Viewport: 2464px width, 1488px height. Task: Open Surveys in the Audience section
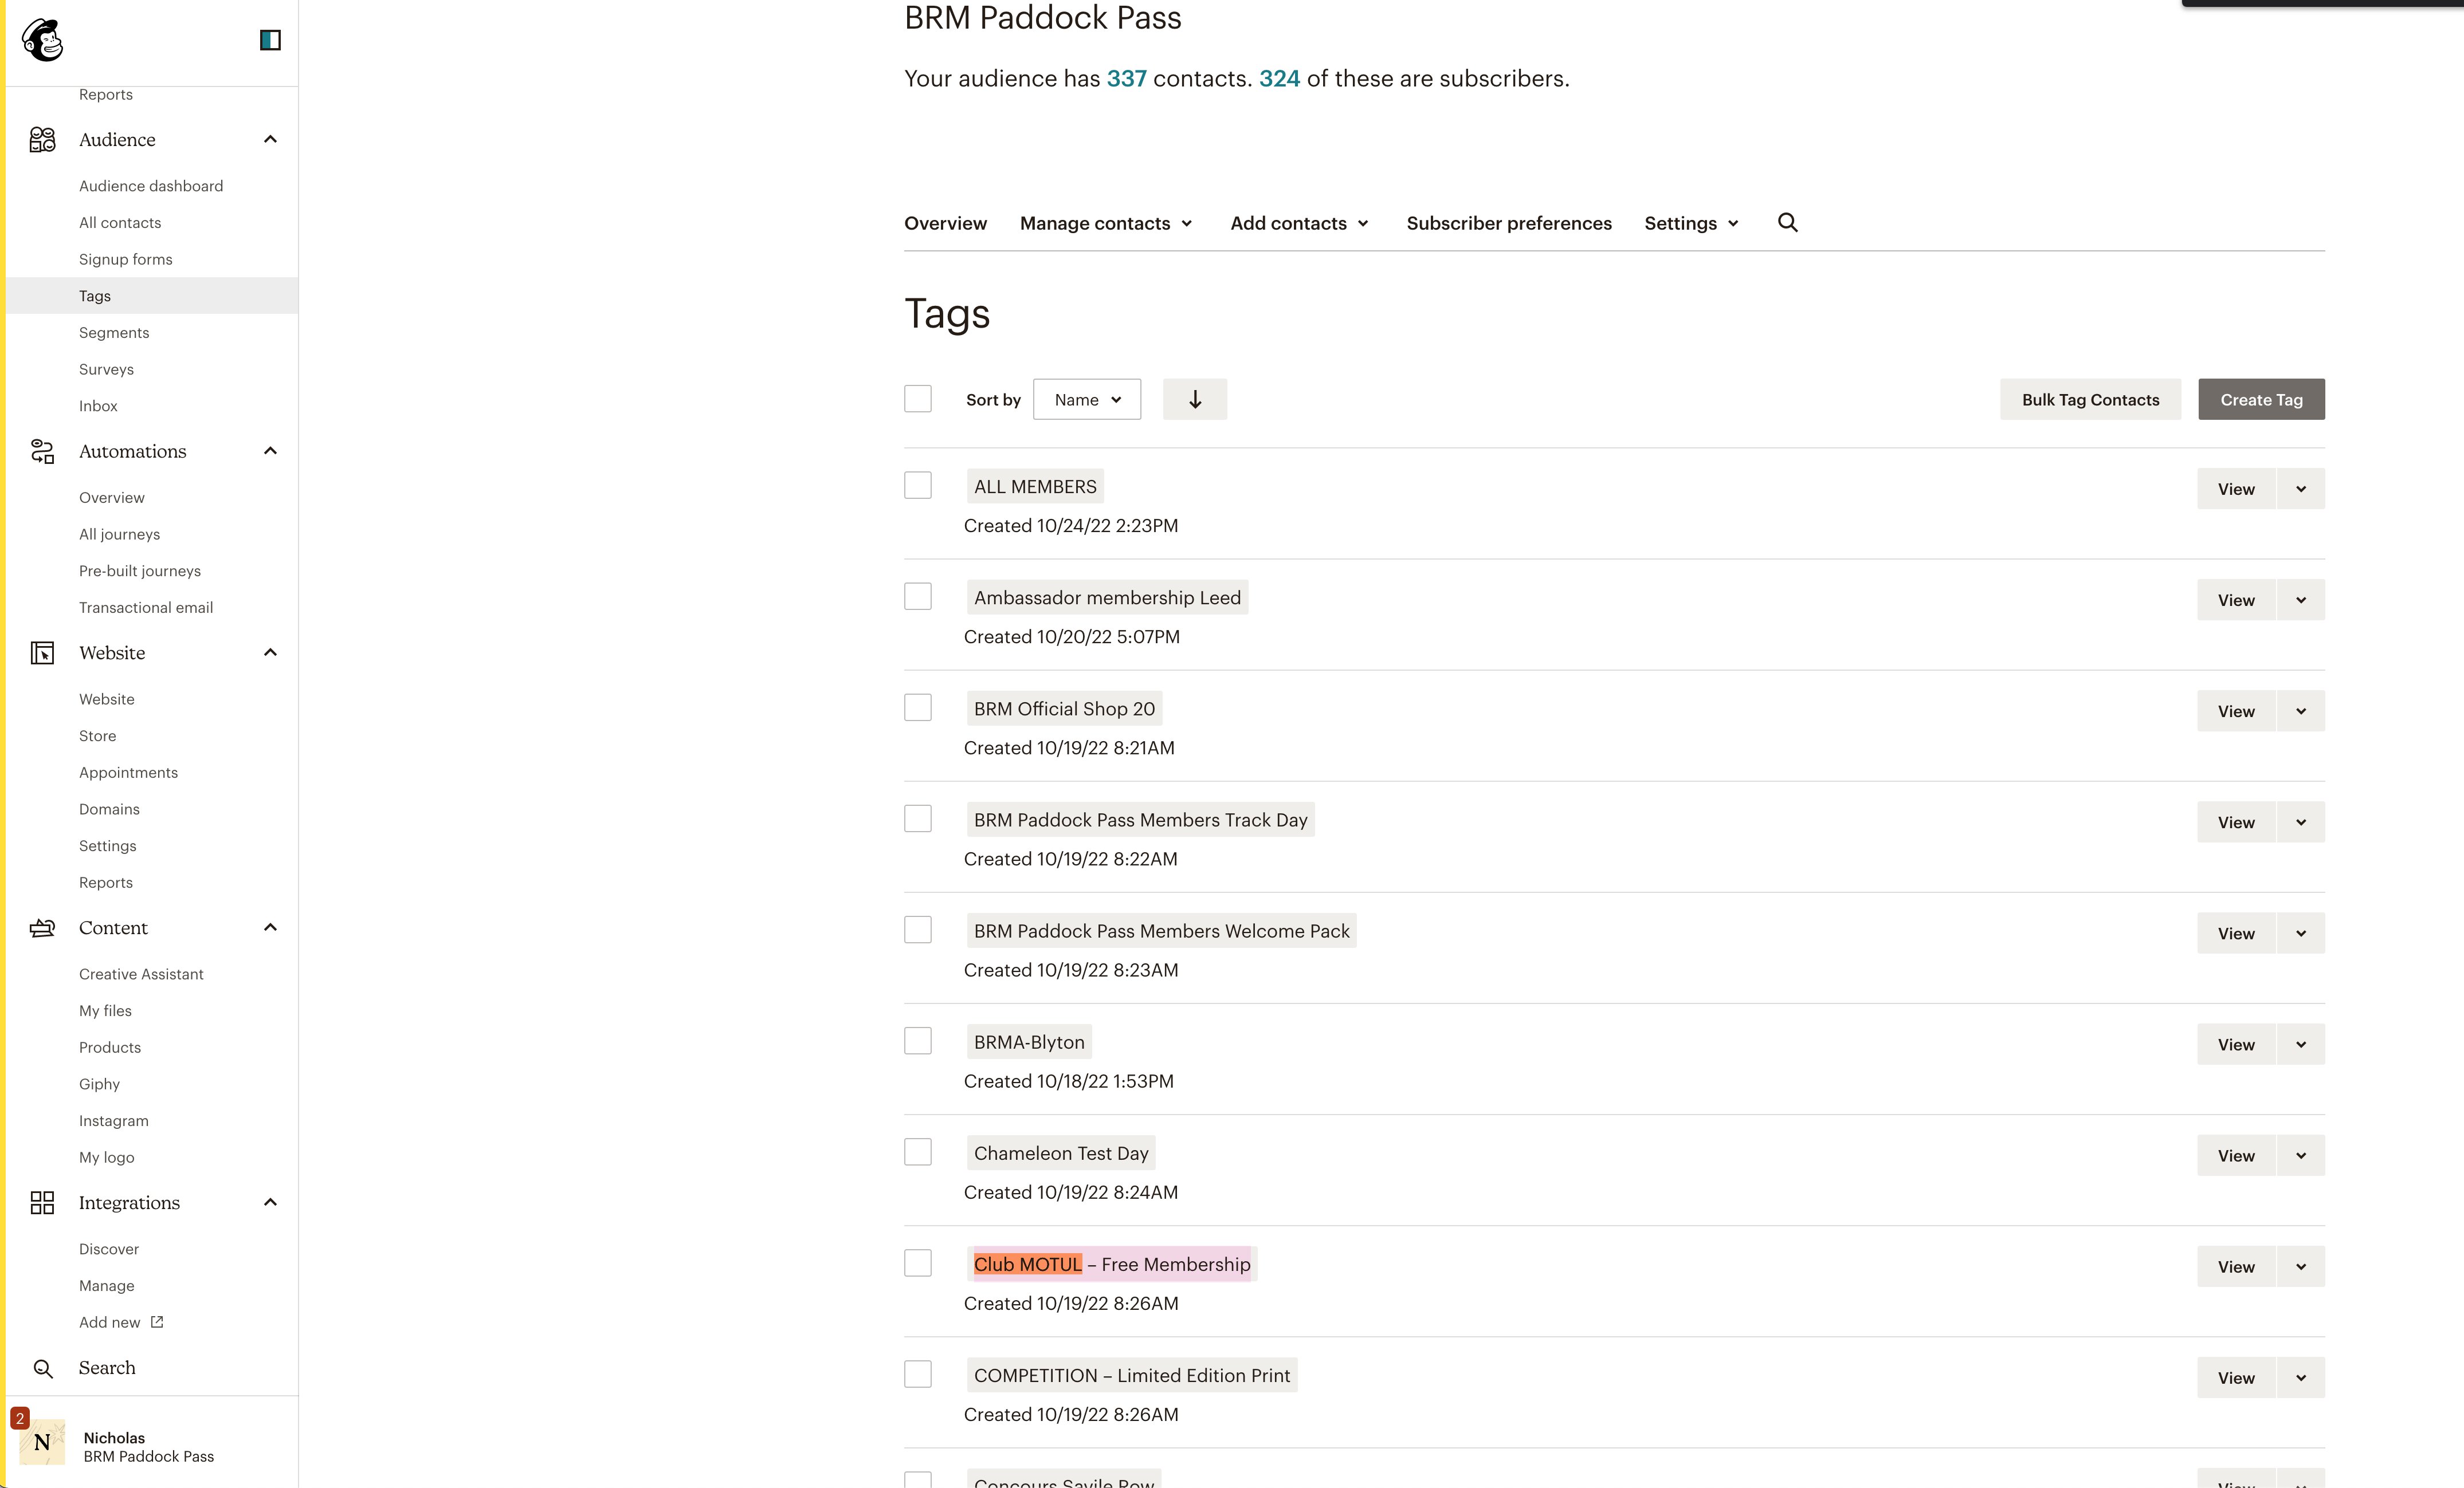pyautogui.click(x=106, y=370)
